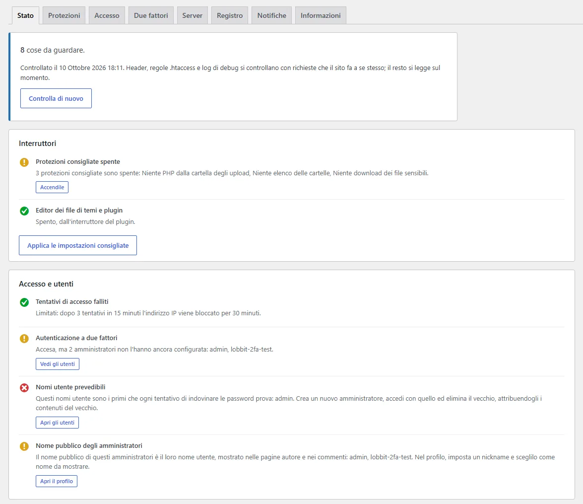Click the red error icon beside Nomi utente prevedibili

pos(24,388)
